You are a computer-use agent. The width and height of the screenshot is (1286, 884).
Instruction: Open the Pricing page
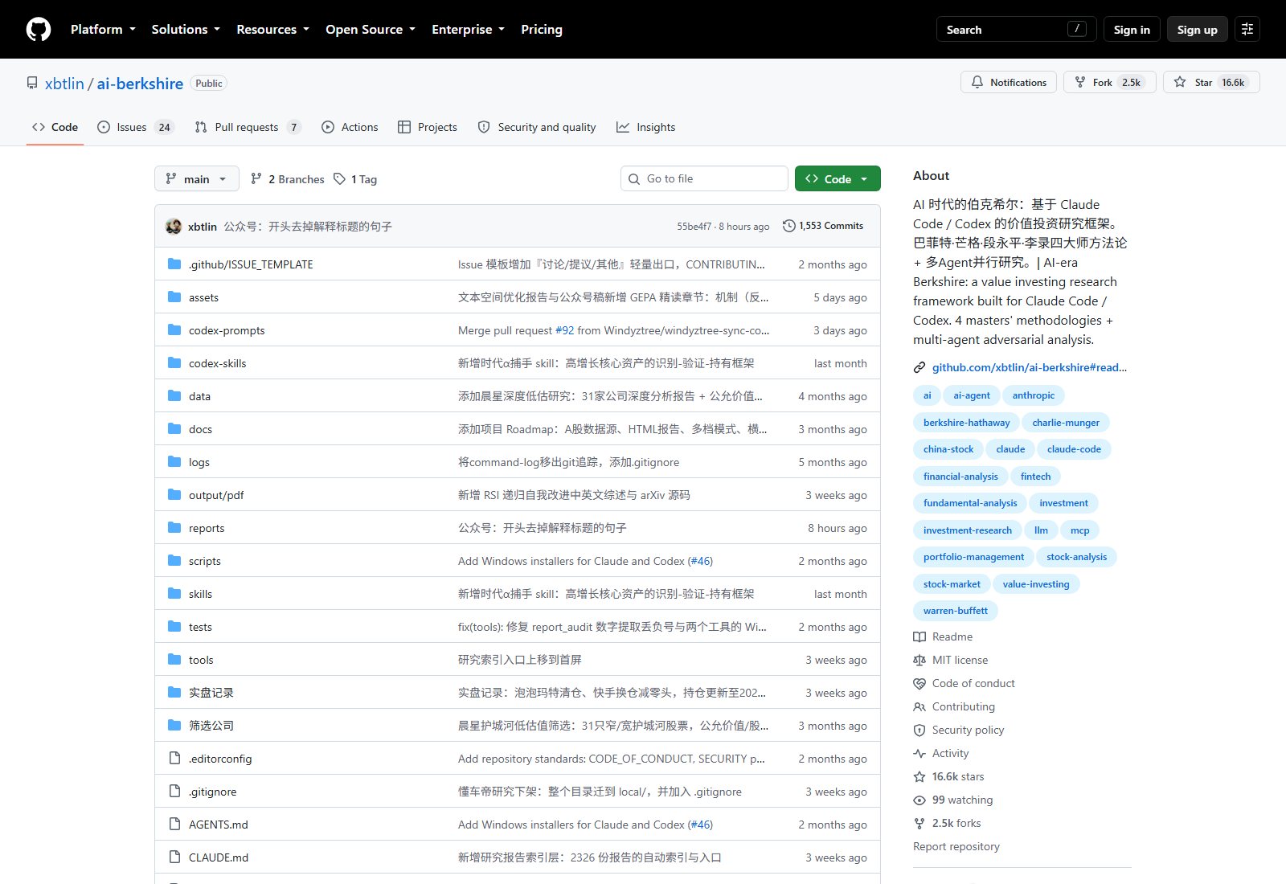(x=542, y=30)
